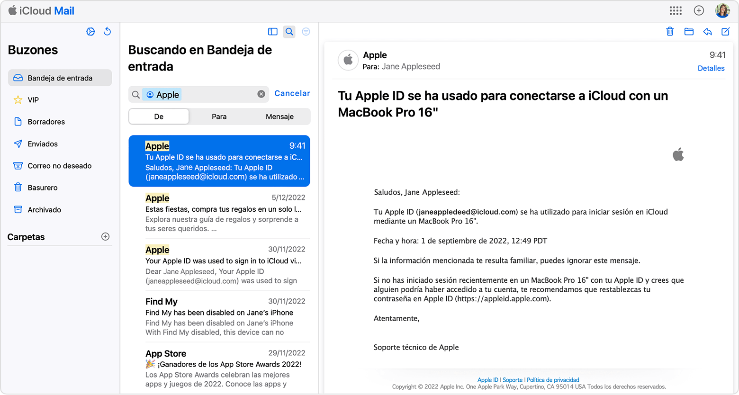739x395 pixels.
Task: Open Política de privacidad link
Action: (553, 380)
